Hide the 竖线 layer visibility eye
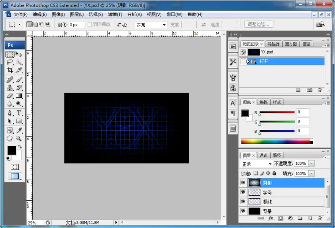The image size is (335, 228). click(x=243, y=202)
